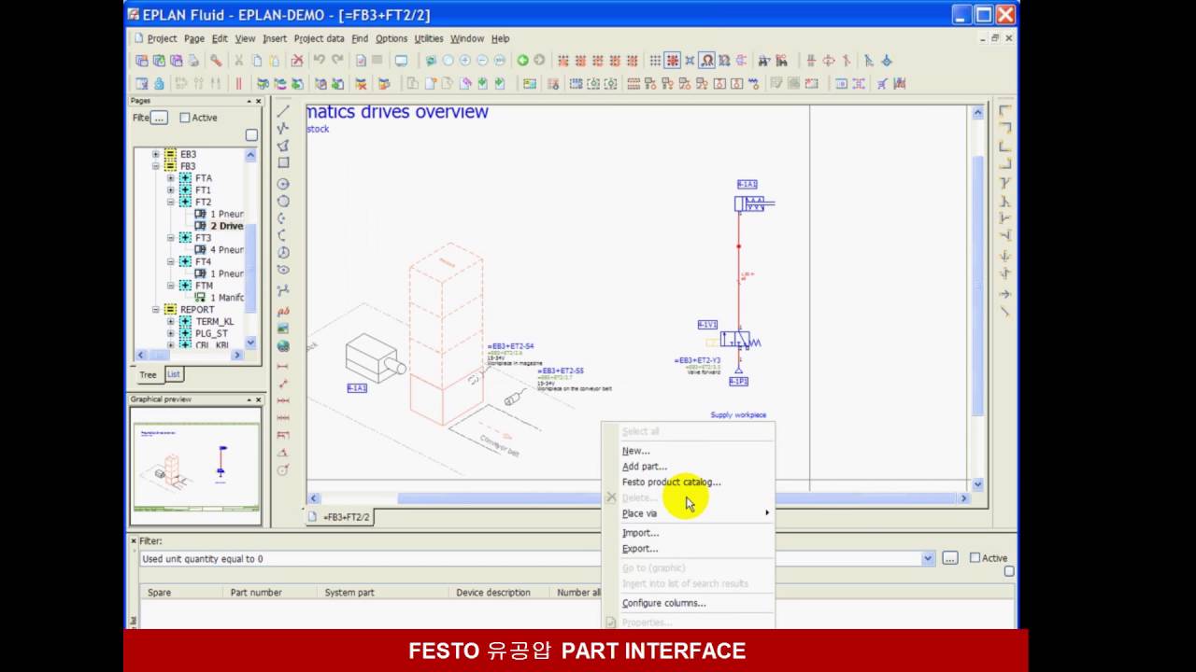Click the monitor display icon in toolbar

[401, 61]
